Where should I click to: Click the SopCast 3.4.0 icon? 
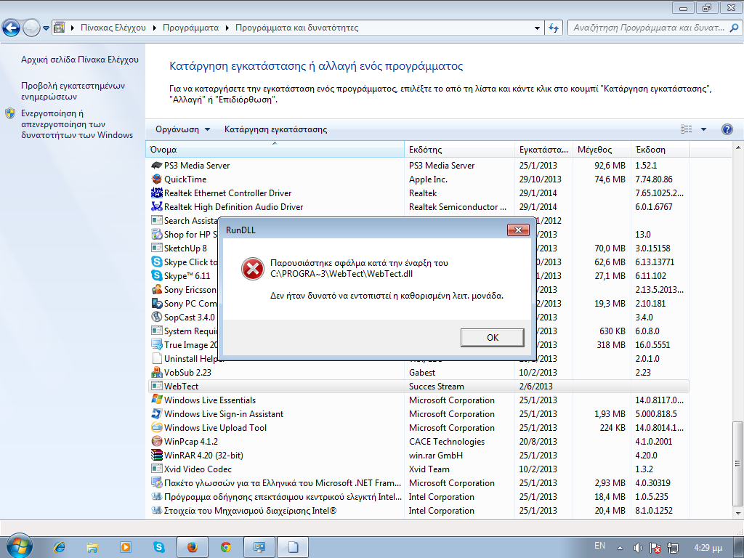pos(157,317)
